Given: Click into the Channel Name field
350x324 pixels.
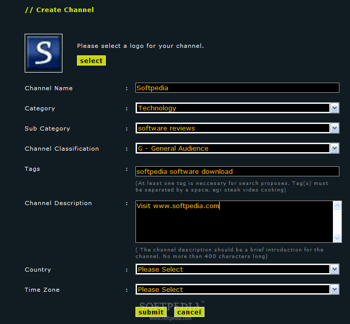Looking at the screenshot, I should (237, 88).
